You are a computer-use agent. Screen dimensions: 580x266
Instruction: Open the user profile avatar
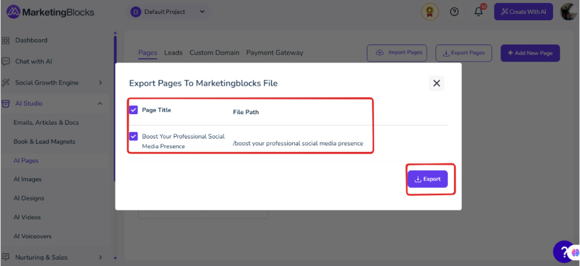tap(568, 12)
